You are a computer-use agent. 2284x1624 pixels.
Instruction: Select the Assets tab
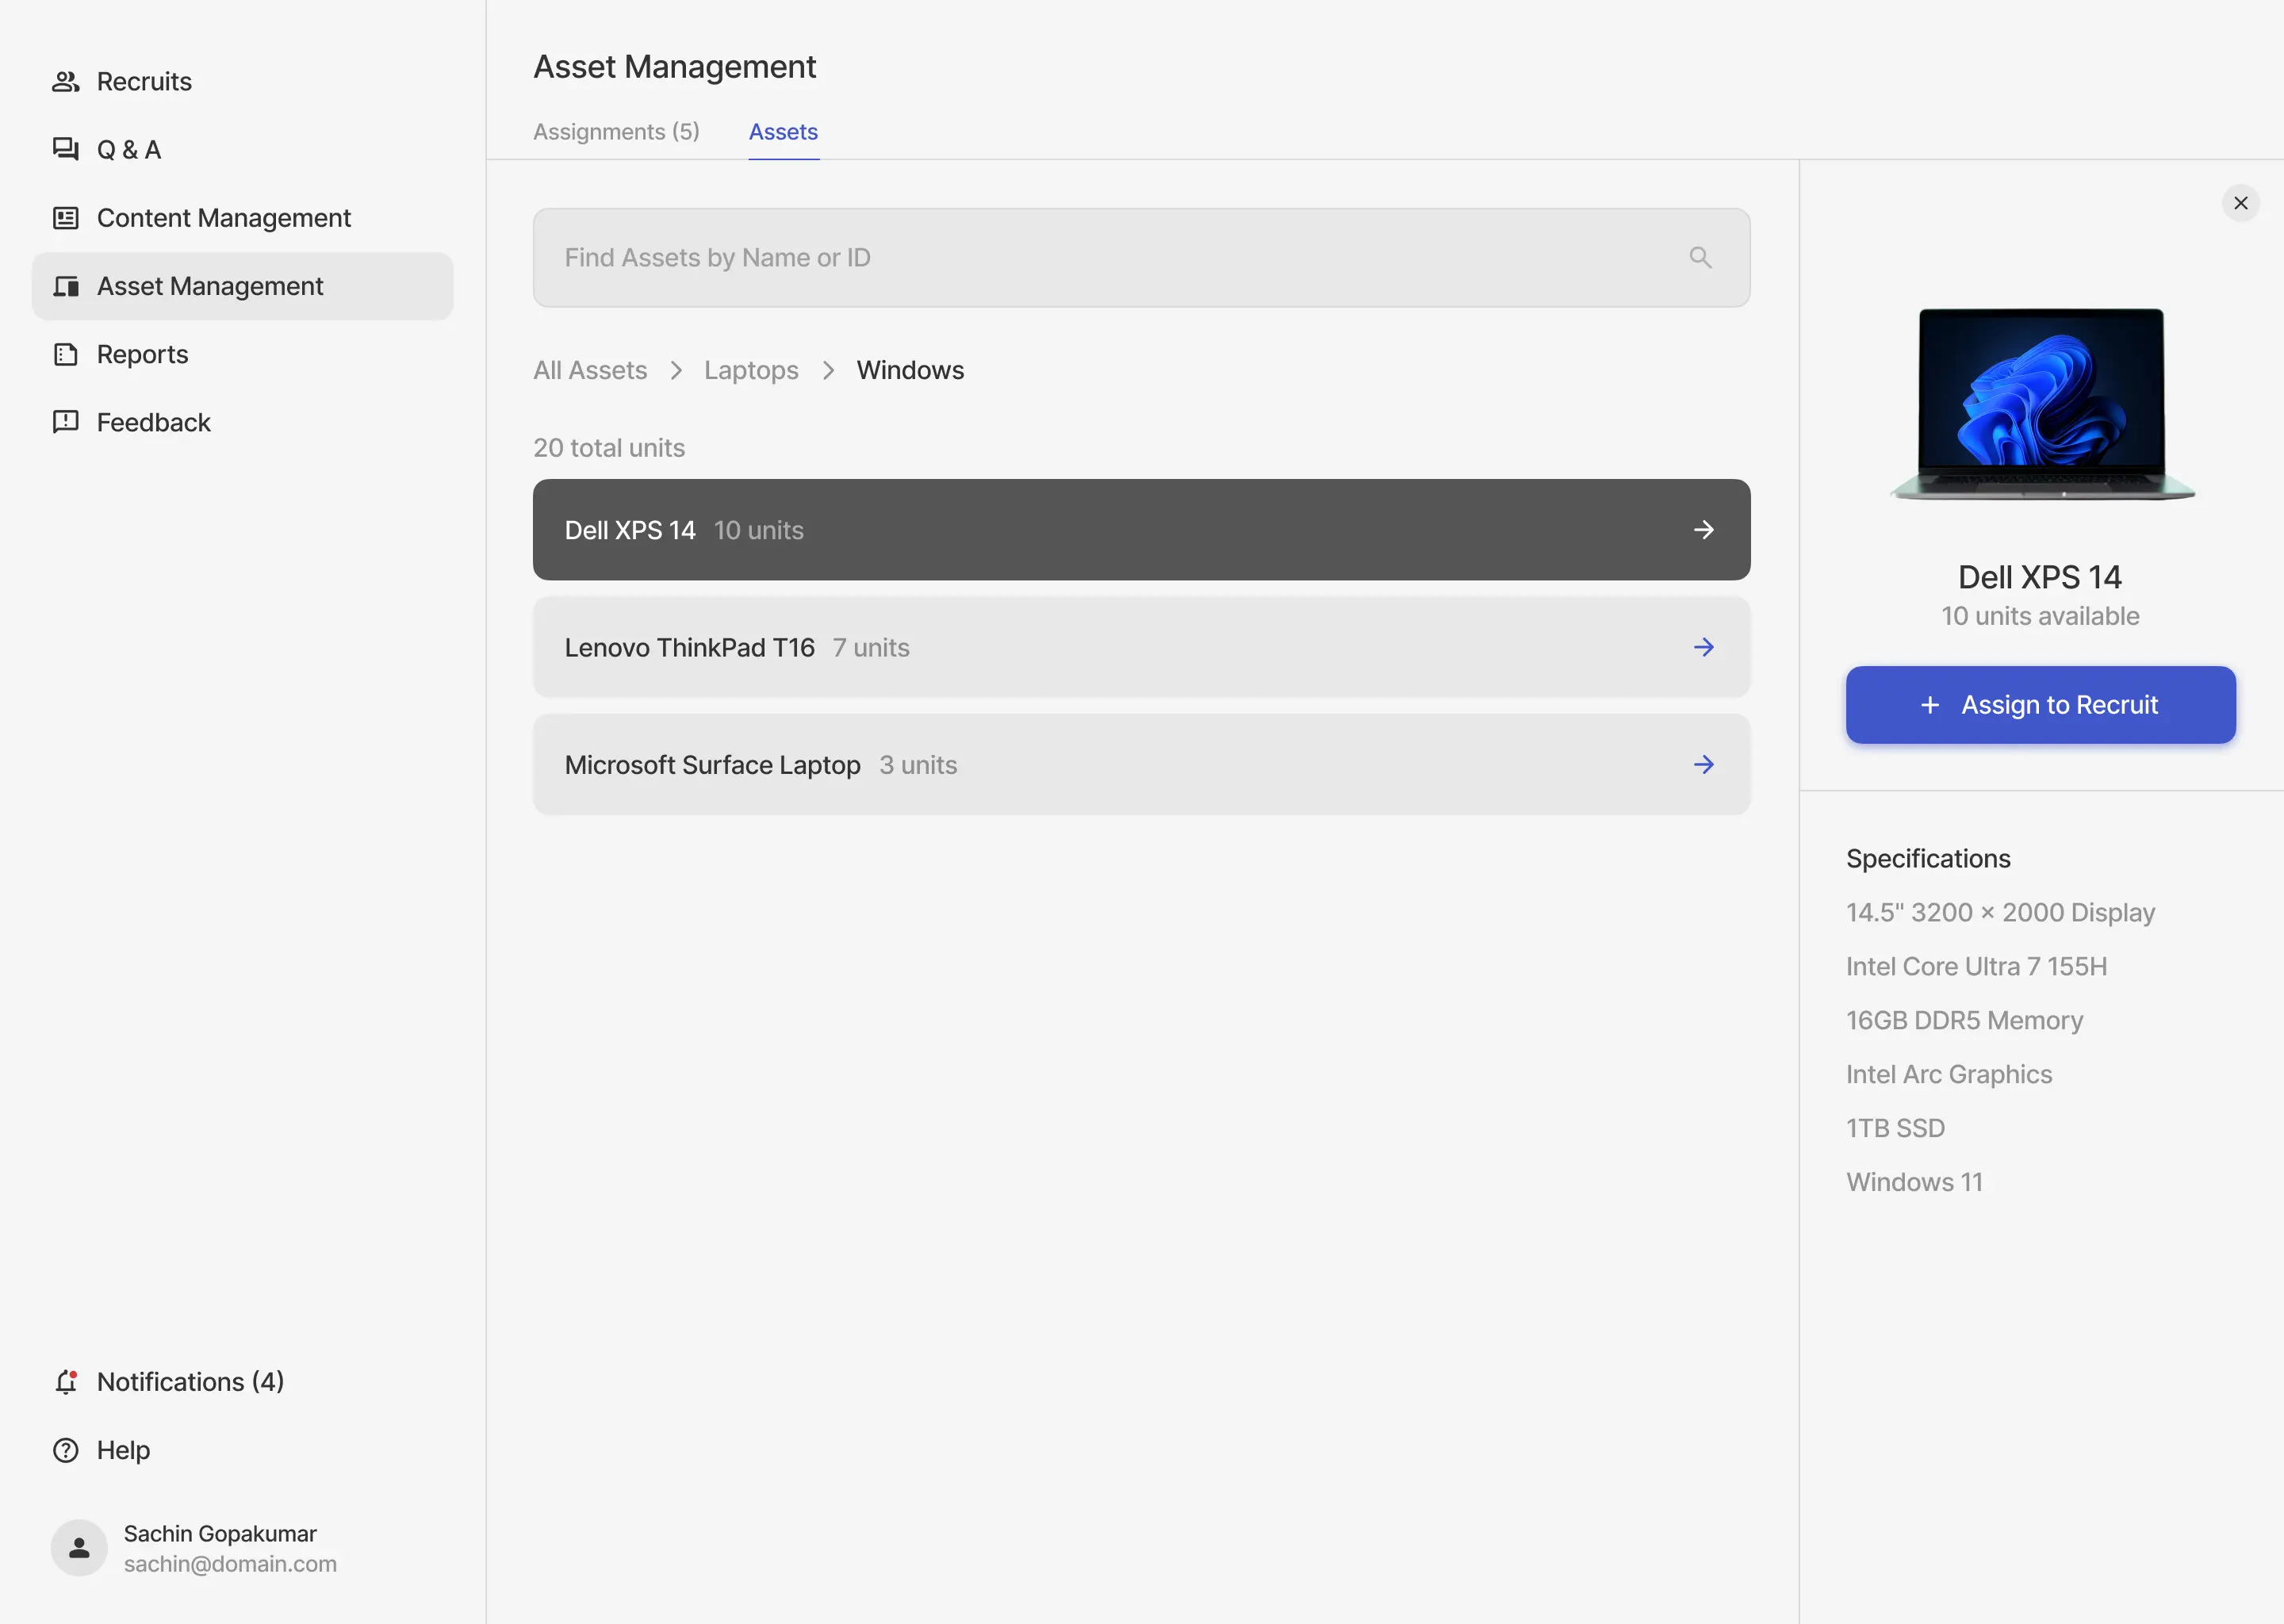click(x=783, y=132)
